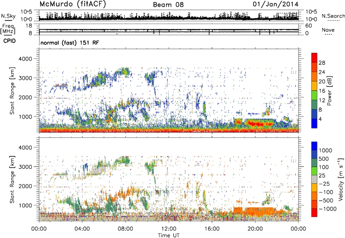
Task: Click the 'Power [dB]' colorbar label
Action: (x=329, y=91)
